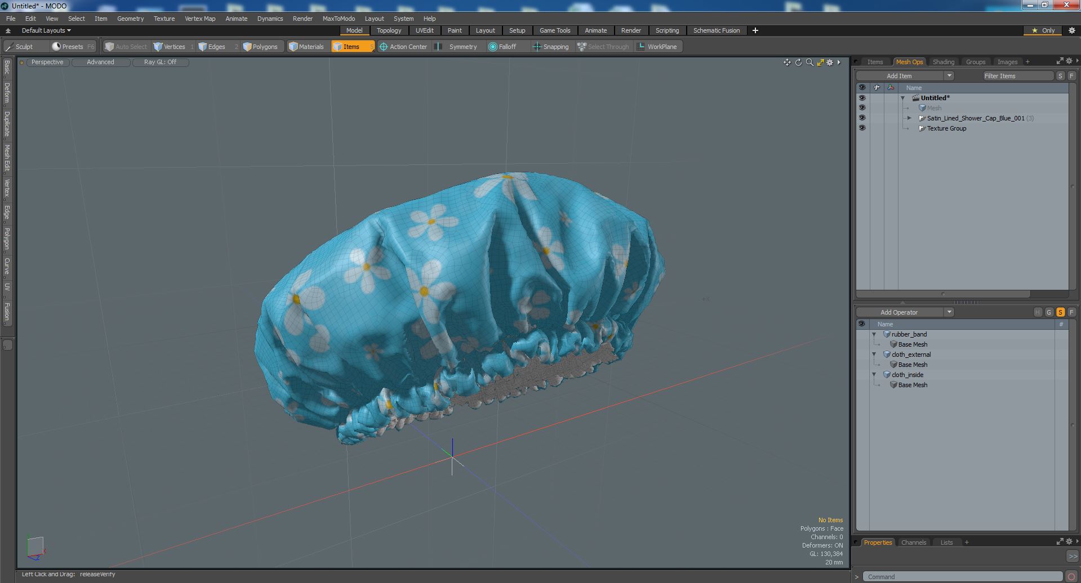This screenshot has width=1081, height=583.
Task: Toggle the G button in Mesh Ops
Action: click(x=1049, y=312)
